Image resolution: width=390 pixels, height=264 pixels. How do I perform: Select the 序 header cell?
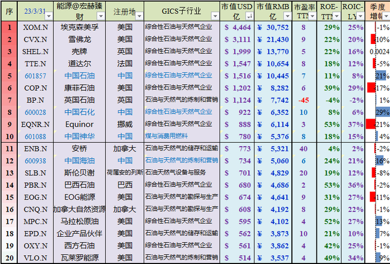(9, 11)
